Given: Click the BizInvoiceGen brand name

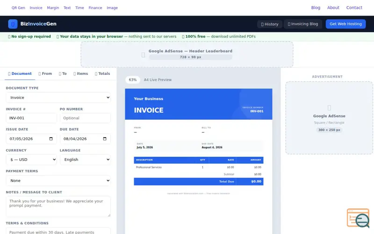Looking at the screenshot, I should pyautogui.click(x=38, y=24).
